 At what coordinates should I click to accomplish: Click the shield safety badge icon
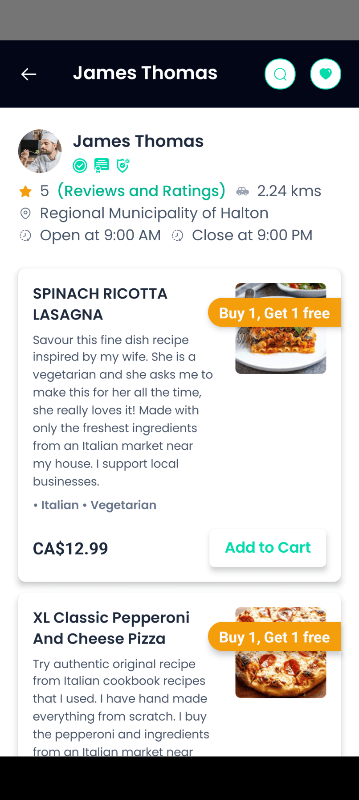[x=123, y=165]
